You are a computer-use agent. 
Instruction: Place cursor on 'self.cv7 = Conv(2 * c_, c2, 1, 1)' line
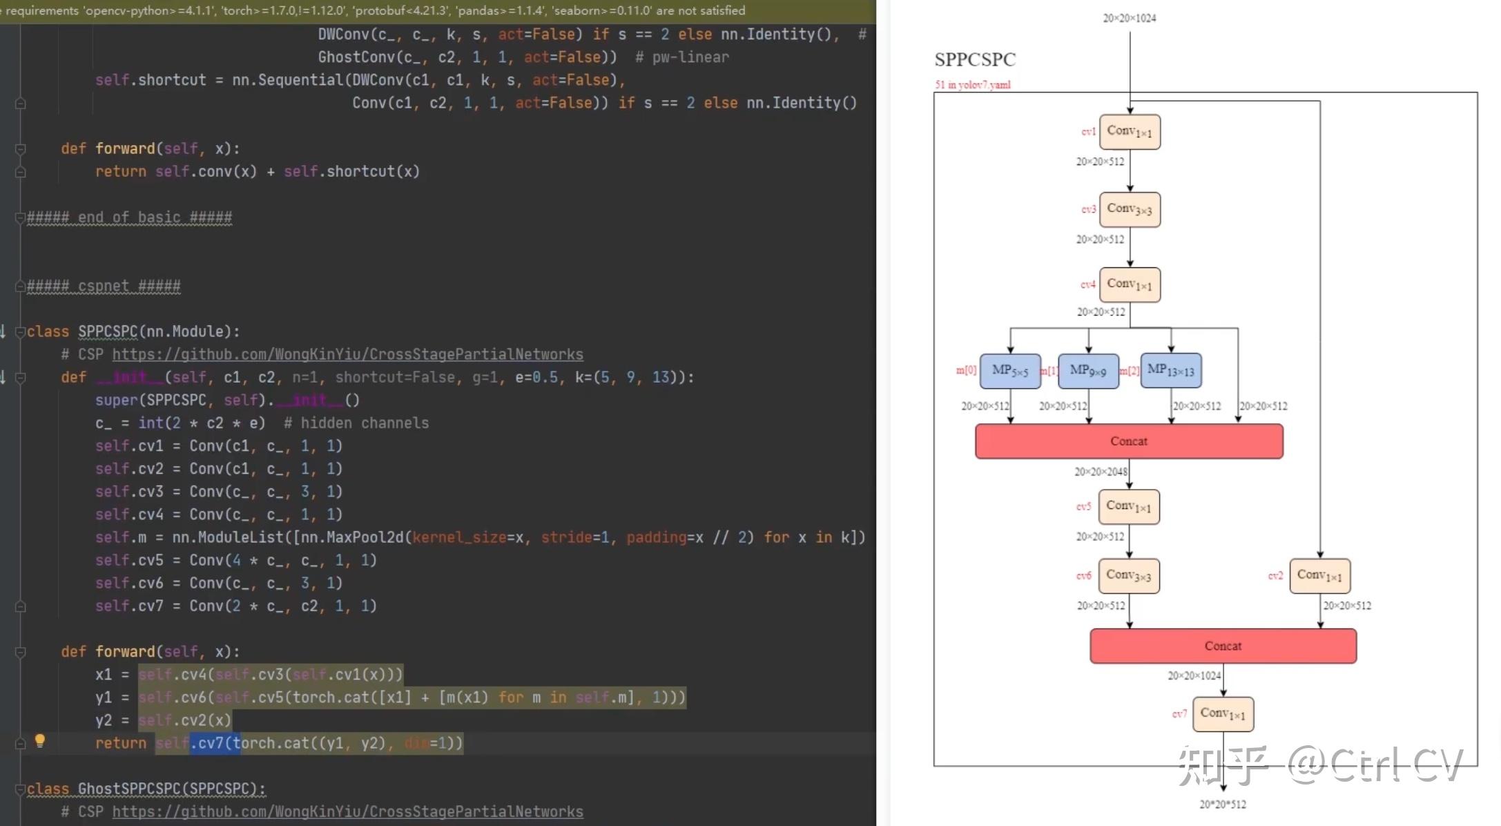point(236,606)
